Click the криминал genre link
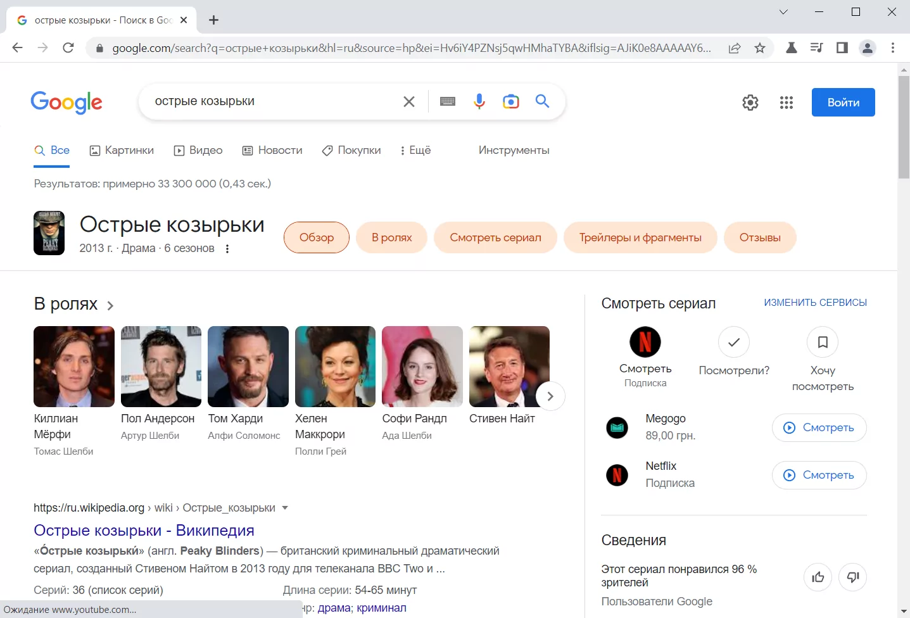This screenshot has height=618, width=910. 382,608
